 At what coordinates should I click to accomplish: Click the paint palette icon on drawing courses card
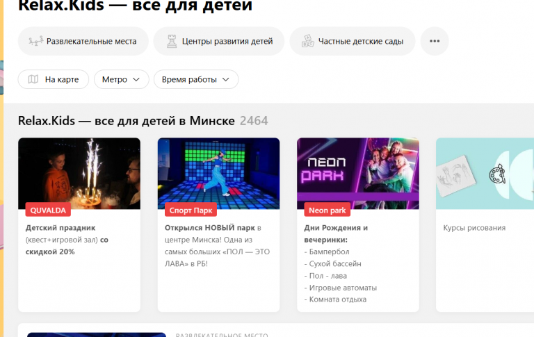497,174
